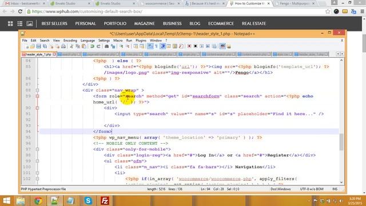Click Run macro multiple times icon
This screenshot has width=366, height=206.
(x=208, y=46)
